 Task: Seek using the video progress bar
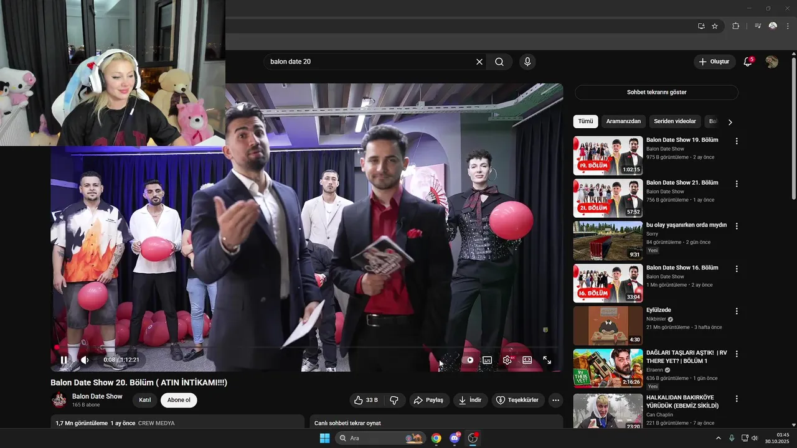(307, 347)
